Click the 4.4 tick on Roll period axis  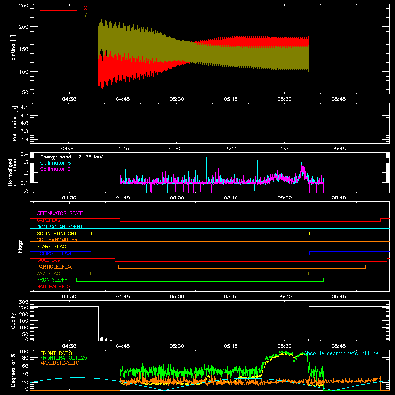[24, 107]
